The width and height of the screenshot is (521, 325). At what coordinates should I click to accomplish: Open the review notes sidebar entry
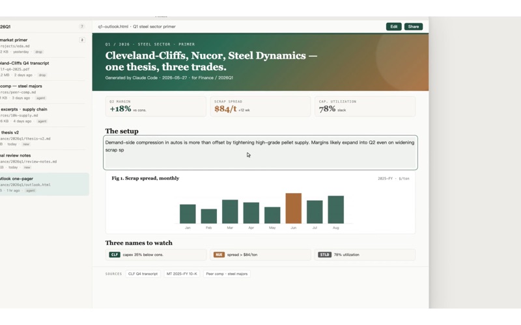pos(43,161)
